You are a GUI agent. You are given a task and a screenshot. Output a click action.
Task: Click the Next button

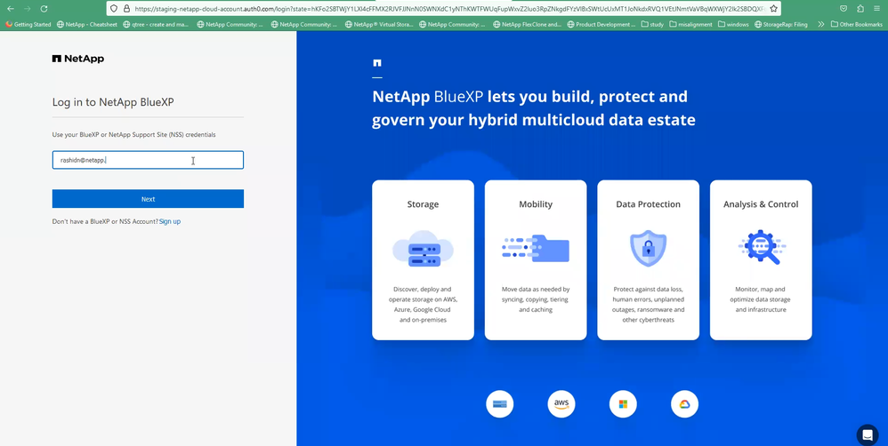(x=148, y=199)
